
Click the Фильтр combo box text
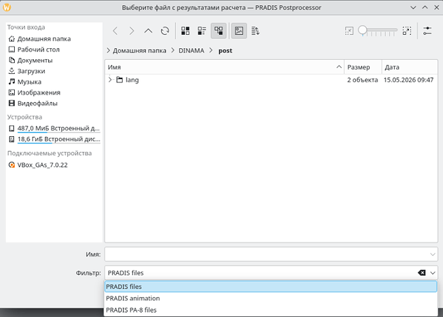[126, 273]
